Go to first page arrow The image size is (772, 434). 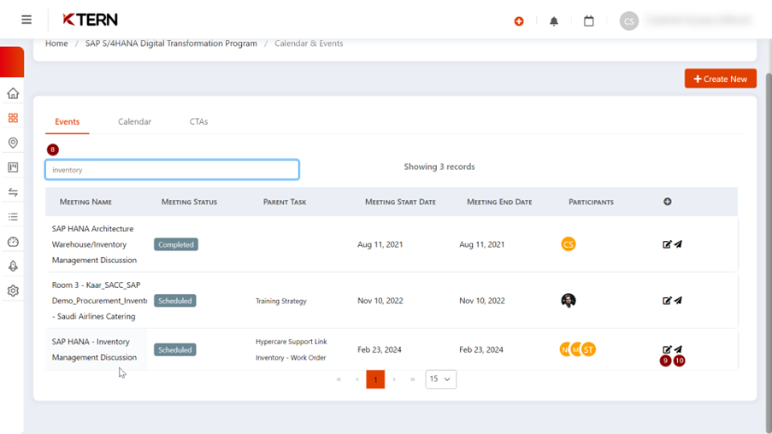tap(339, 379)
